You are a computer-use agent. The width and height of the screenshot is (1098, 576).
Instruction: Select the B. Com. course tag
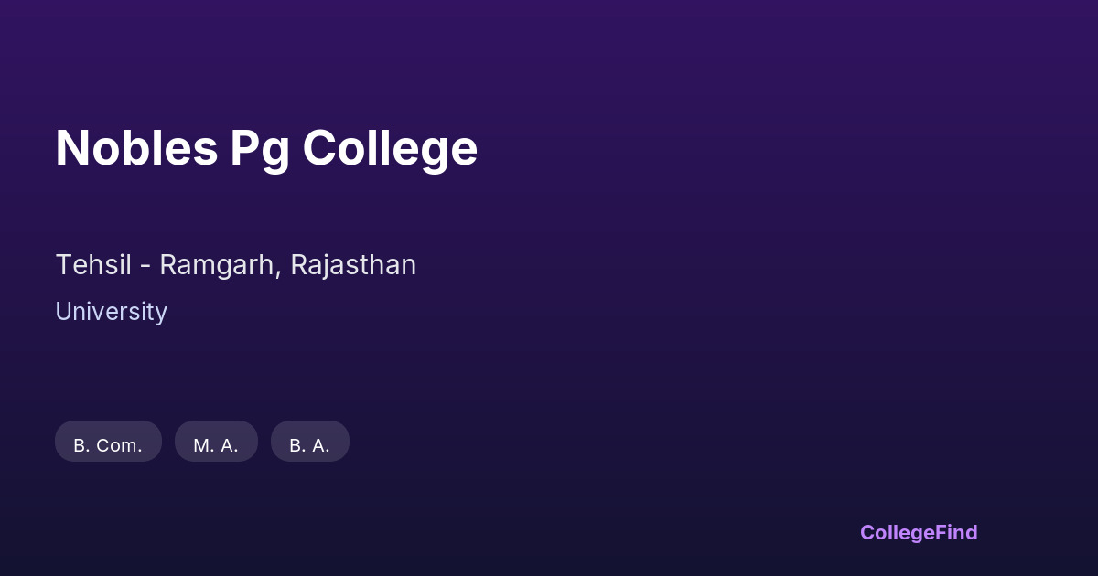pos(108,444)
